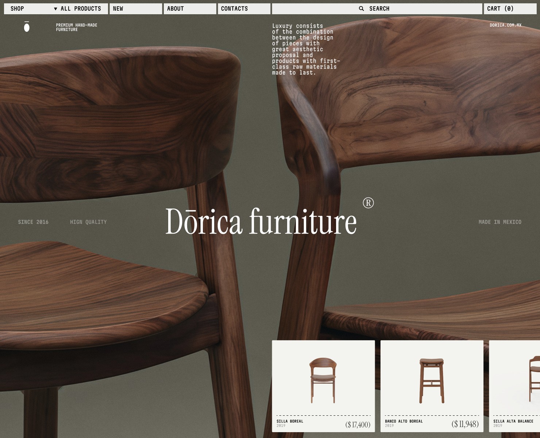Go to the CONTACTS section
This screenshot has width=540, height=438.
[x=234, y=8]
